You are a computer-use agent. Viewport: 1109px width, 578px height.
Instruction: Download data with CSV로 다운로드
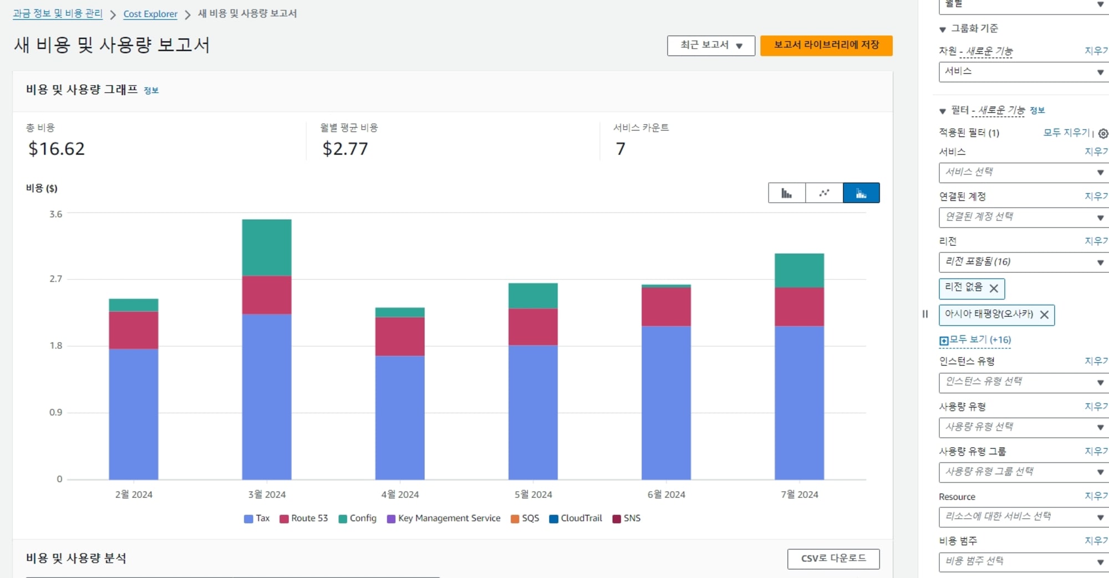point(833,559)
